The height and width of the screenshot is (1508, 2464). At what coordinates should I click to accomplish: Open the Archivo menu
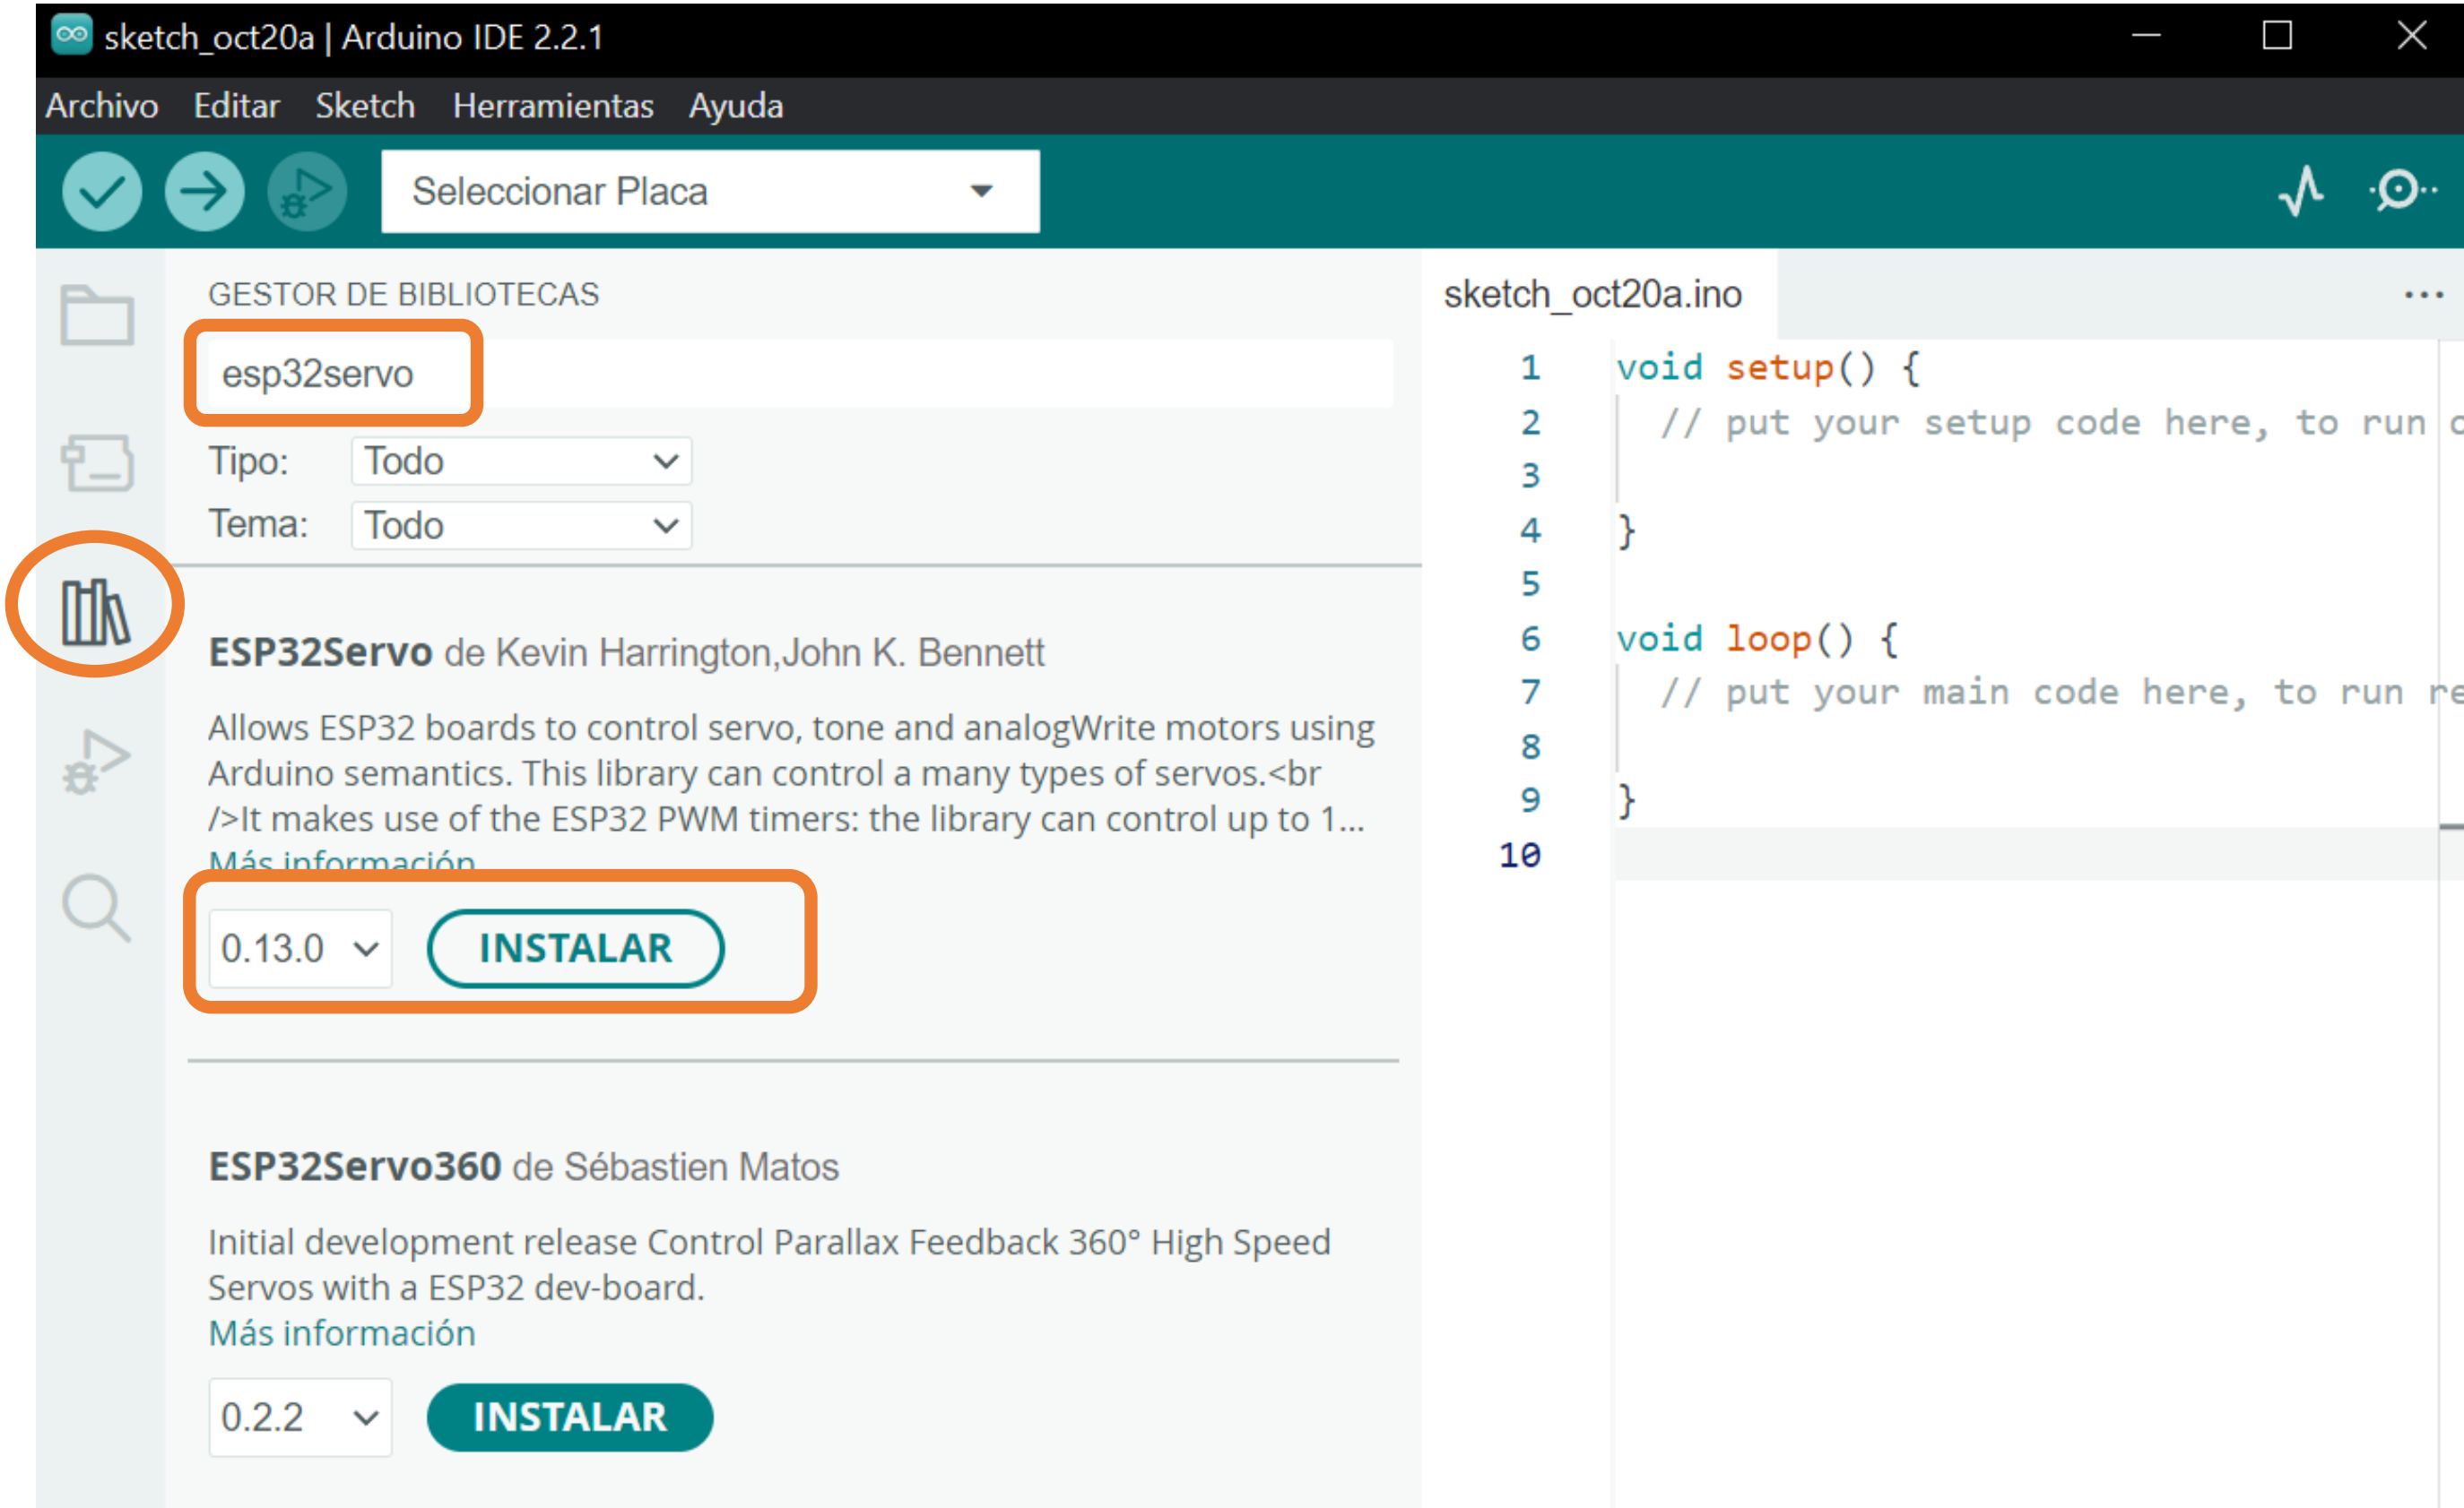pos(101,106)
